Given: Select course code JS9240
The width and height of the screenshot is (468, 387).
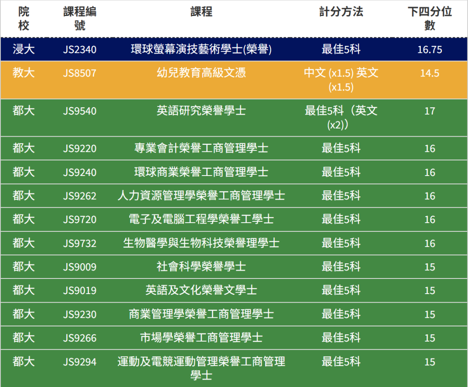Looking at the screenshot, I should tap(80, 172).
